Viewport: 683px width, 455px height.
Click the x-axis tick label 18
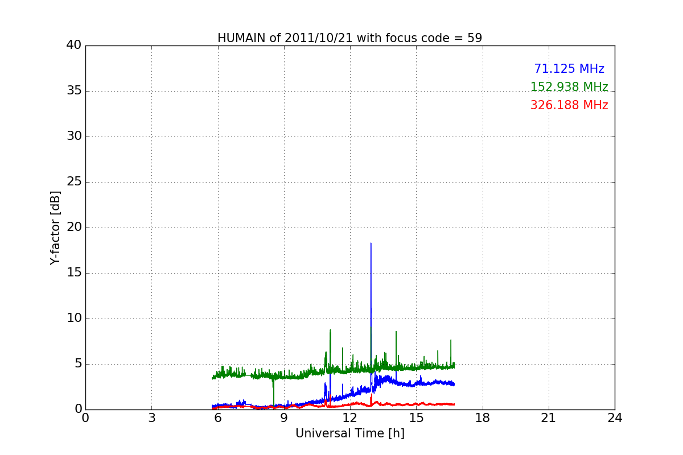click(x=483, y=418)
